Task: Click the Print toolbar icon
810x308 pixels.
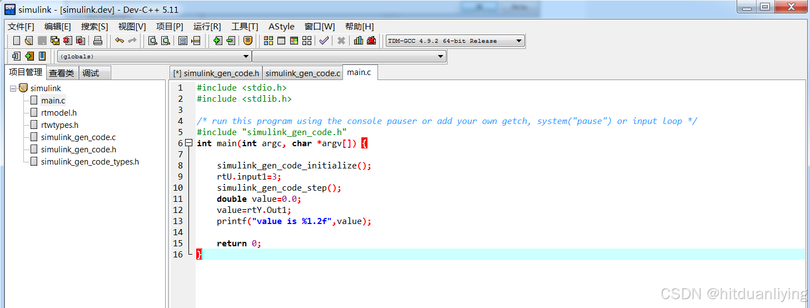Action: 98,41
